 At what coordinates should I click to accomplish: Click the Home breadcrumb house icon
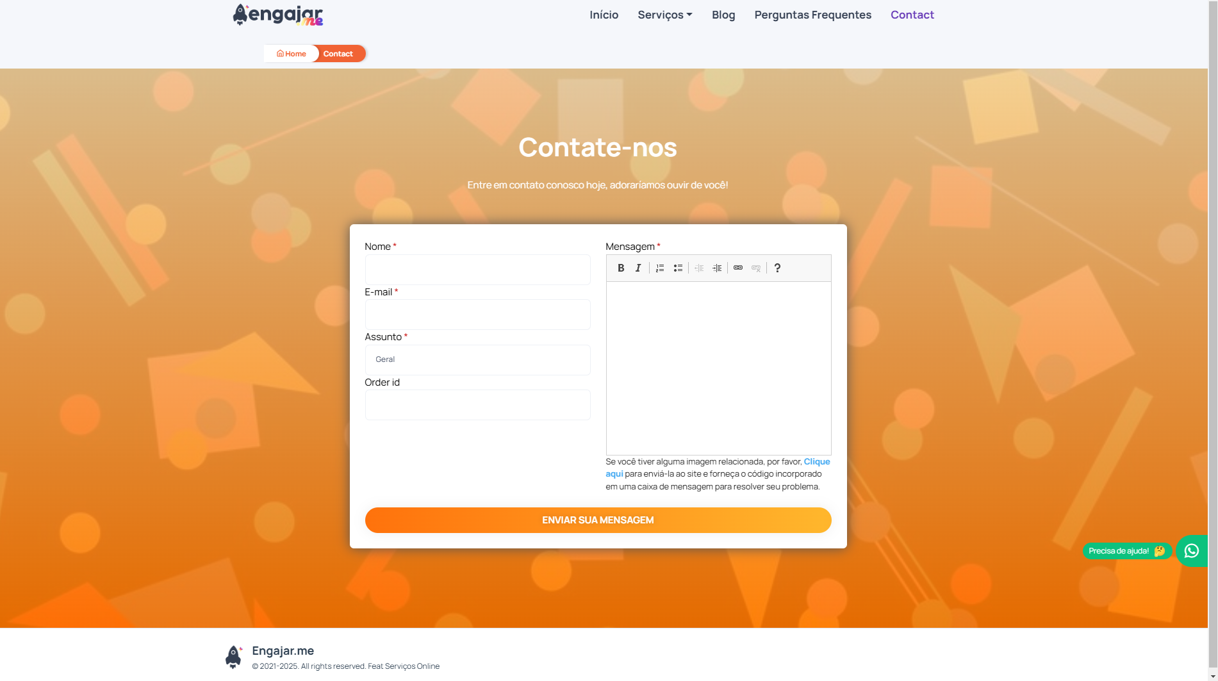coord(280,53)
